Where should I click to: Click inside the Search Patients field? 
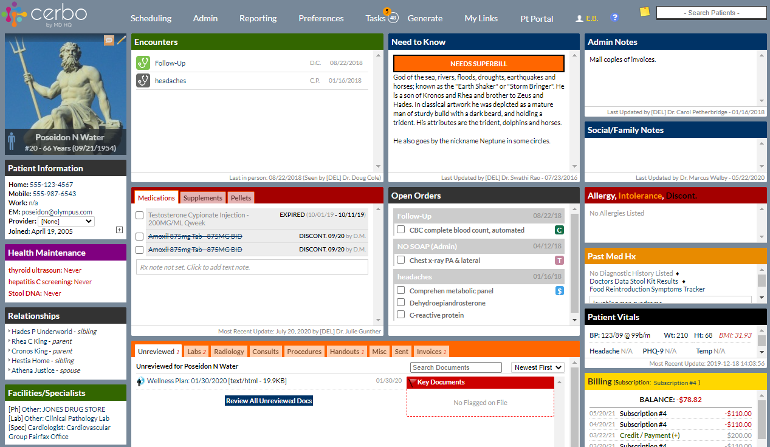(711, 12)
